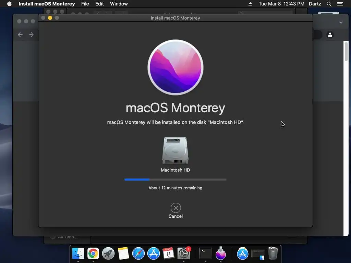Open the App Store icon beside Safari
Viewport: 351px width, 263px height.
153,253
